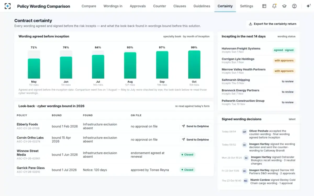Select the Sep bar in the chart
Screen dimensions: 314x196
pos(162,65)
